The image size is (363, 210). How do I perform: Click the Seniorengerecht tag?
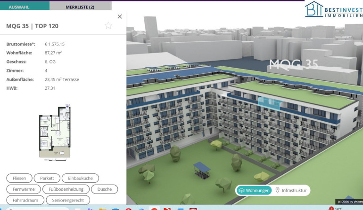(68, 200)
